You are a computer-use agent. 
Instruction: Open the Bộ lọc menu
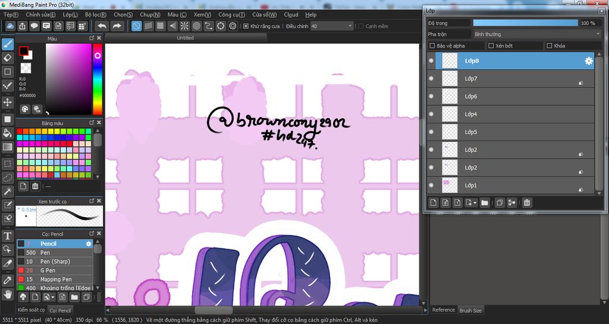(96, 15)
